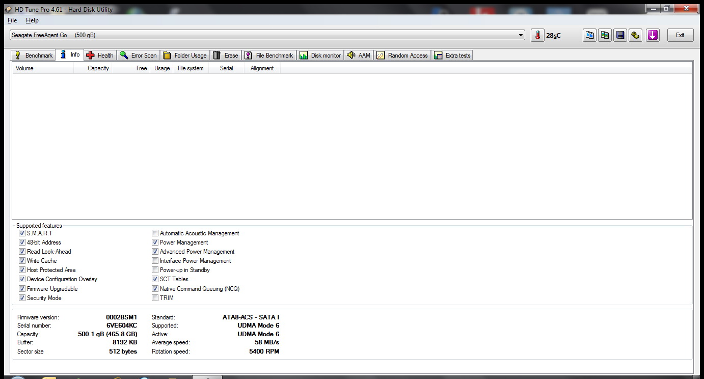
Task: Toggle the Power Management checkbox
Action: pos(155,242)
